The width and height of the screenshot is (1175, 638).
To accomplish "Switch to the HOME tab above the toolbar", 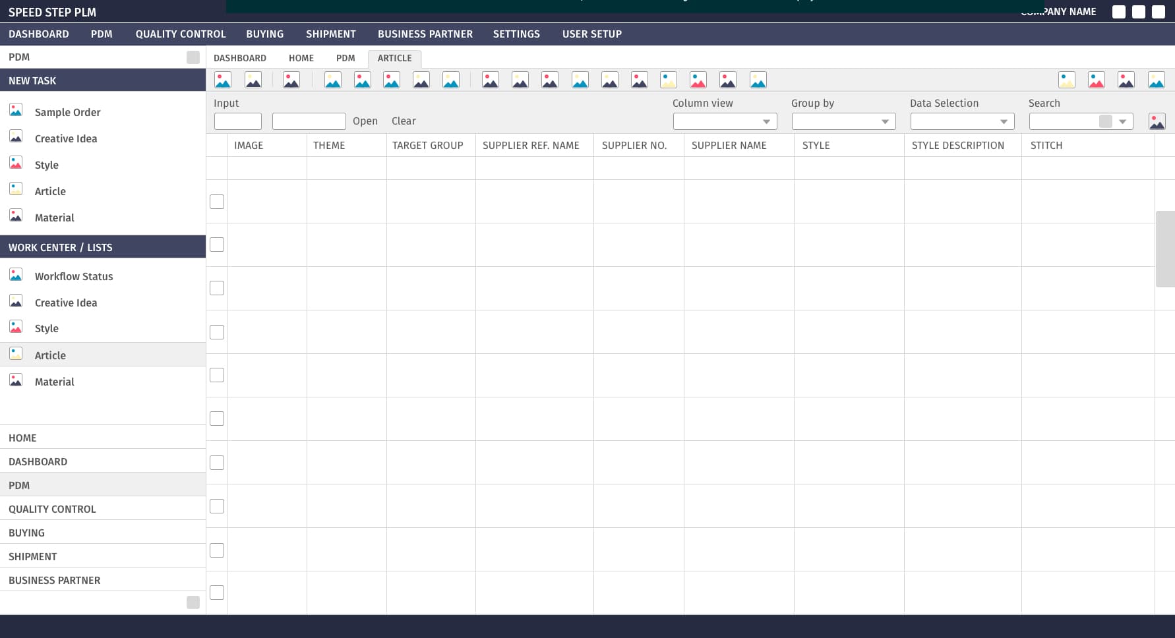I will (301, 58).
